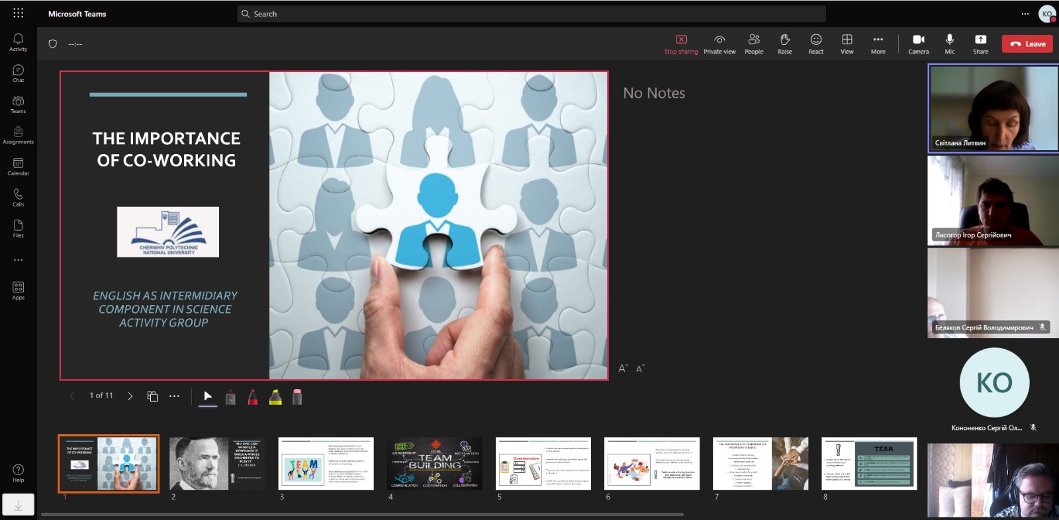Open the People panel

(x=753, y=44)
